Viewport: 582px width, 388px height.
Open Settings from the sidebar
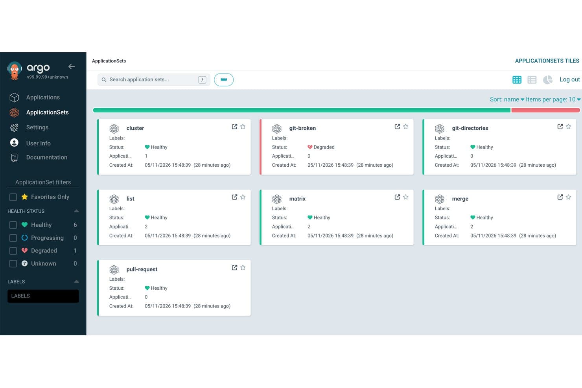tap(37, 127)
